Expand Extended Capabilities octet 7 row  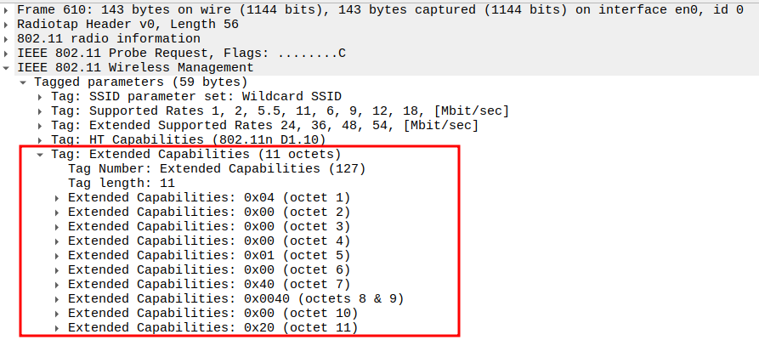(x=57, y=285)
